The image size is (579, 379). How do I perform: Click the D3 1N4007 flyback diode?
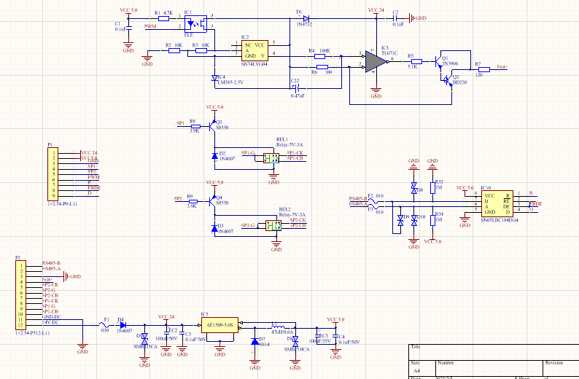[x=214, y=228]
